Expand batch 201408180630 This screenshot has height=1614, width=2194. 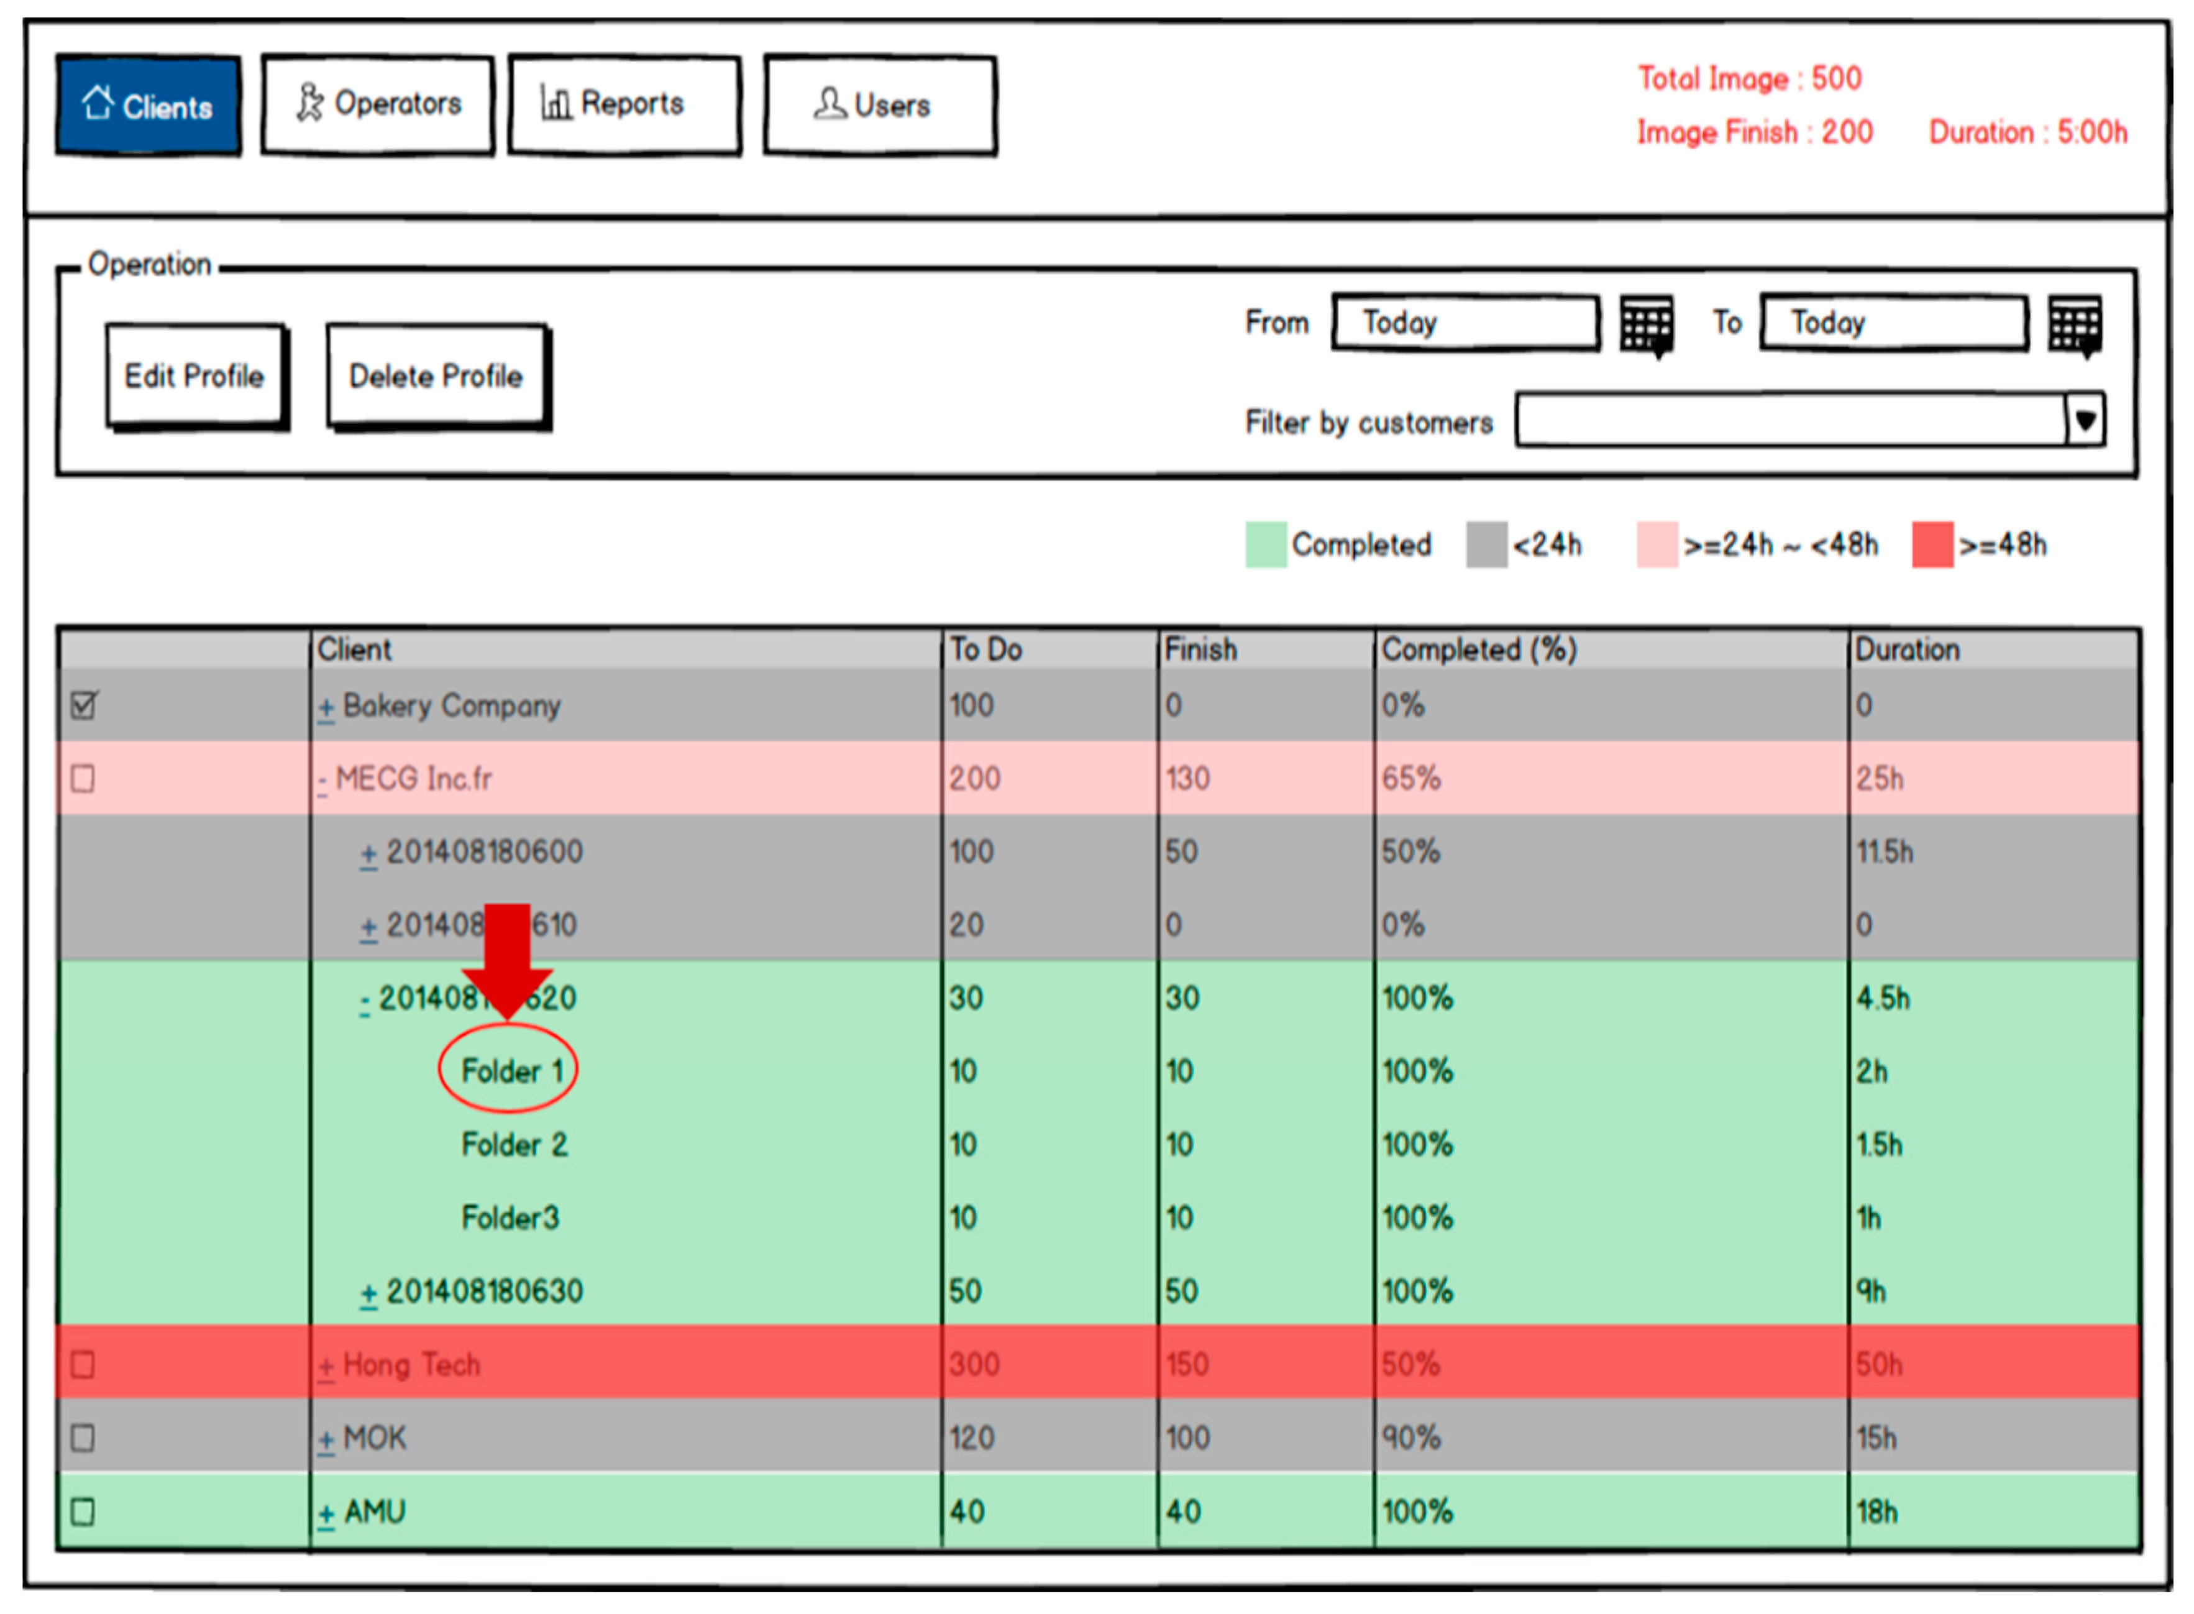368,1293
